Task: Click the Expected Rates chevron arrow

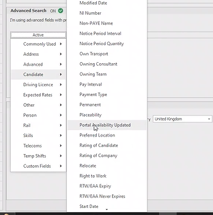Action: pyautogui.click(x=61, y=95)
